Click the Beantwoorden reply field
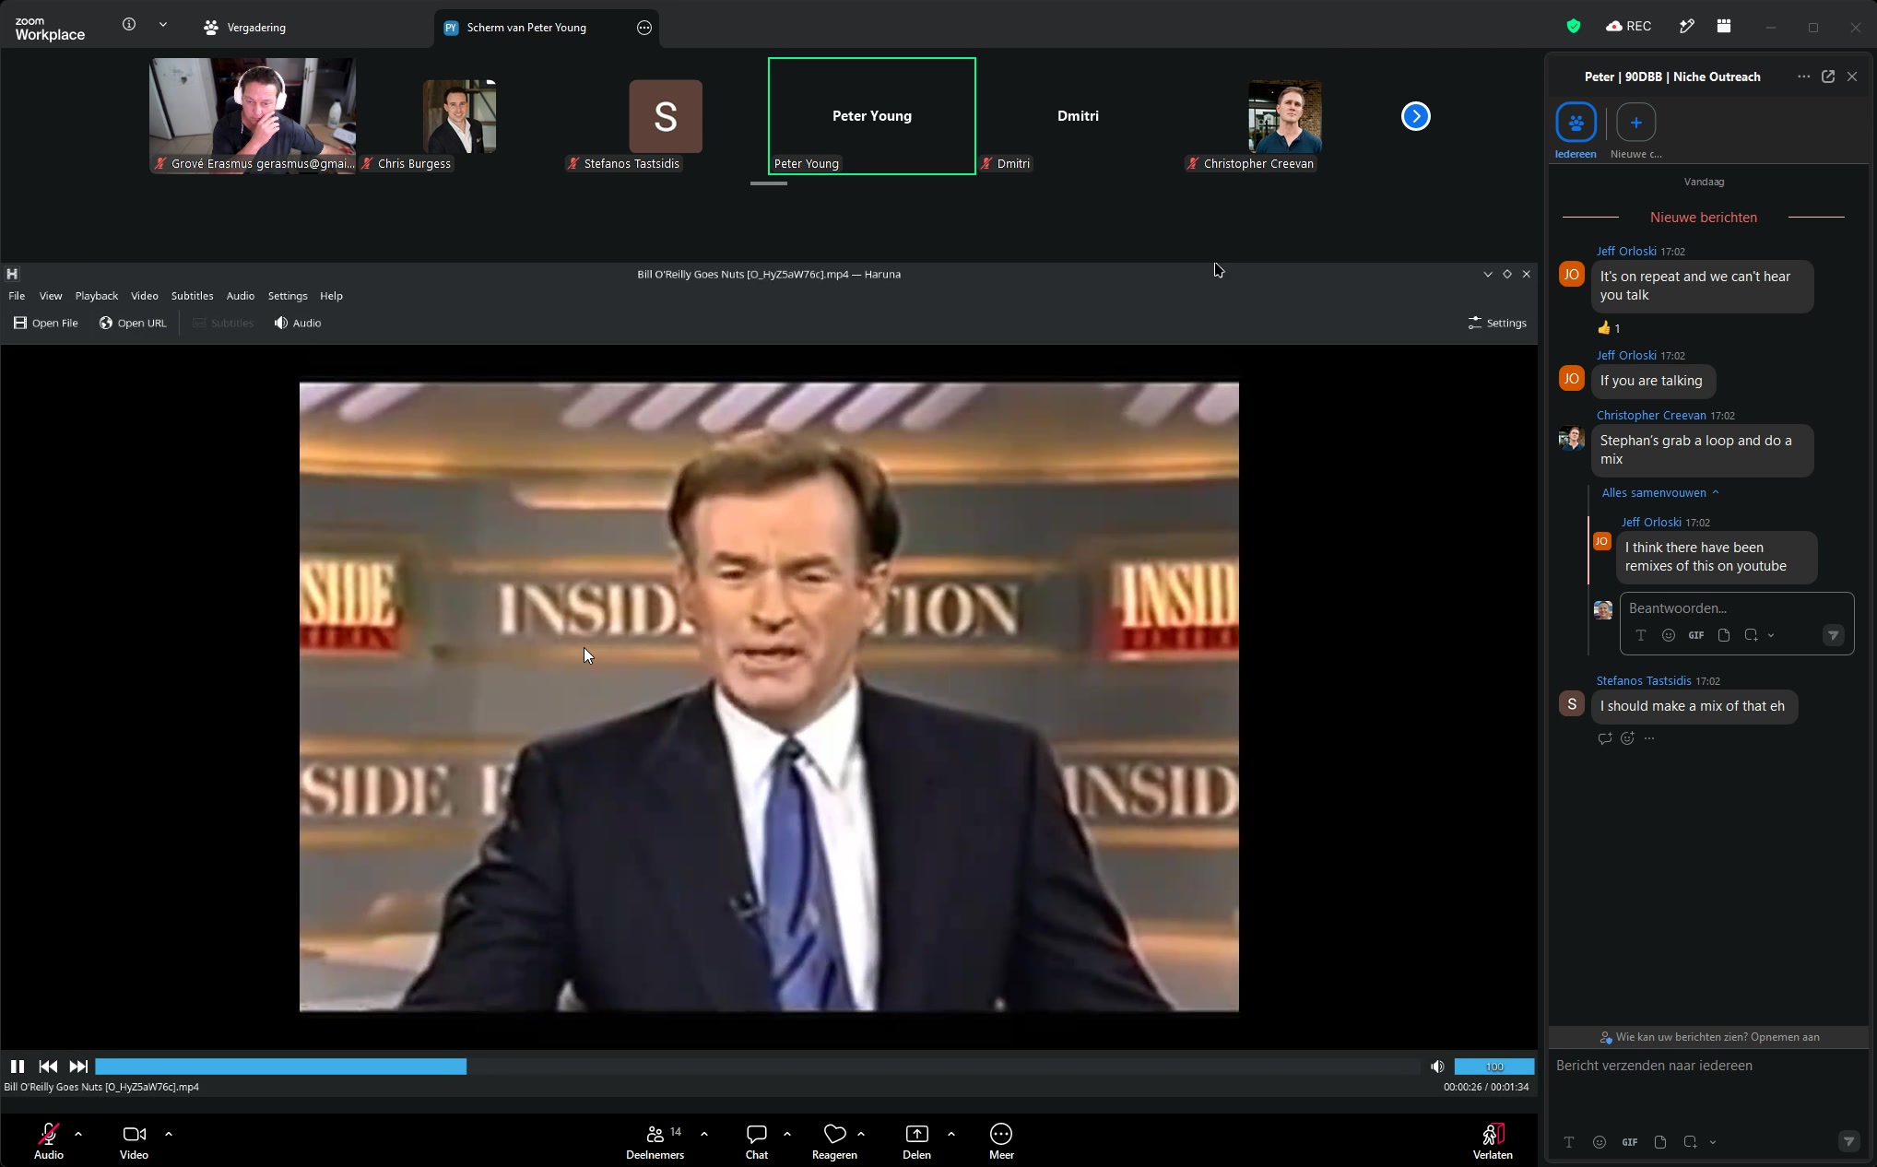Viewport: 1877px width, 1167px height. 1736,608
